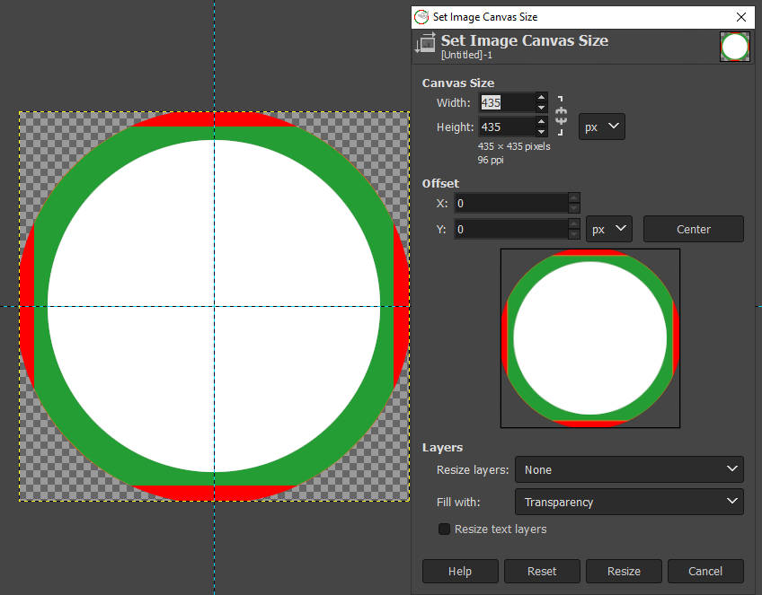The height and width of the screenshot is (595, 762).
Task: Click the image thumbnail in dialog header
Action: coord(734,47)
